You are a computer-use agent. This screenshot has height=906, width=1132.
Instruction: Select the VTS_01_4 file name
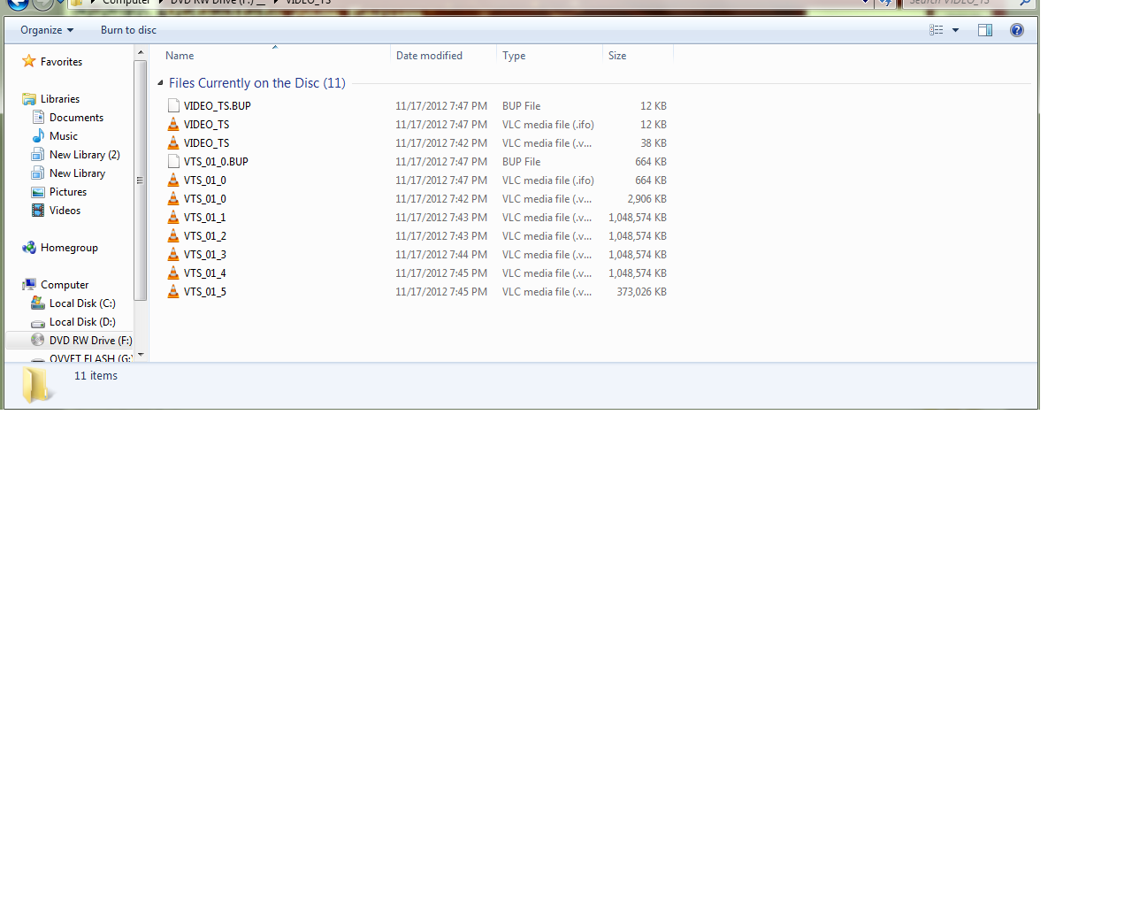pos(205,273)
